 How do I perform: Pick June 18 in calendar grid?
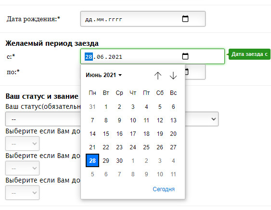146,133
